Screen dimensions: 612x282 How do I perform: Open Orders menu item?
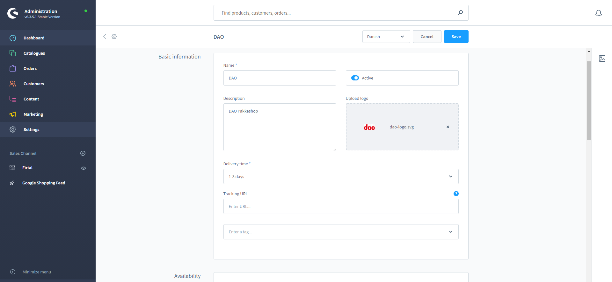(48, 68)
